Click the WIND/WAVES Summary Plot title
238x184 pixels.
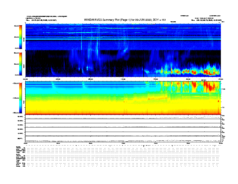pyautogui.click(x=125, y=20)
